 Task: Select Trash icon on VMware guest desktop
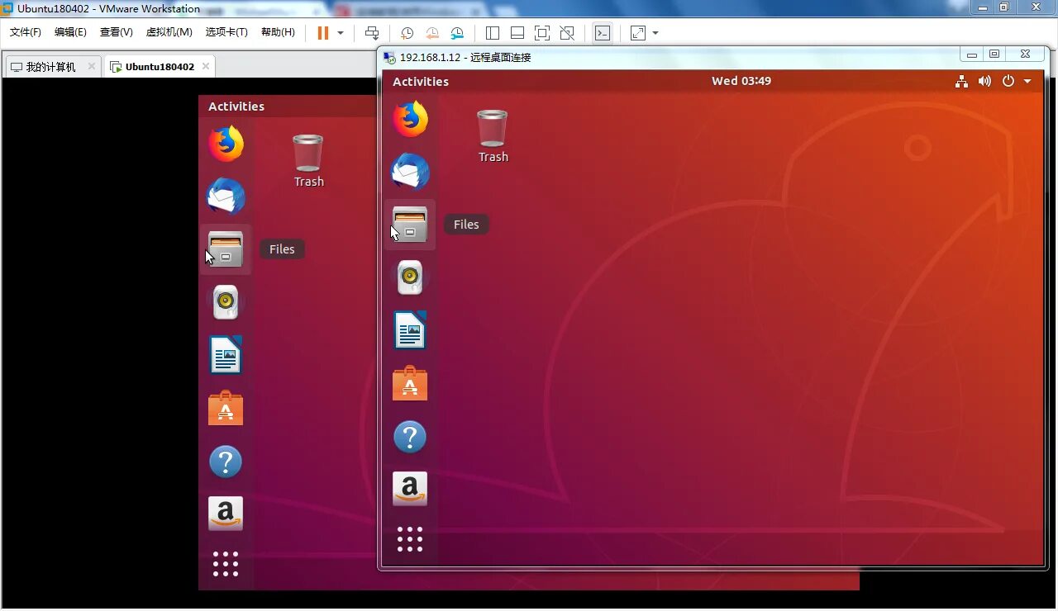point(308,161)
